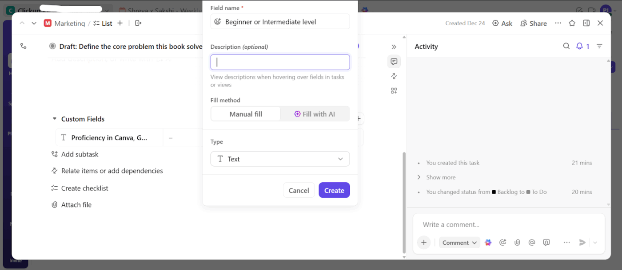The image size is (622, 270).
Task: Click inside the Description field
Action: click(280, 62)
